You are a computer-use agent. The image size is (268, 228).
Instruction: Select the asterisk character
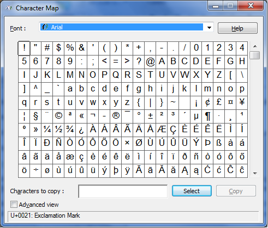pyautogui.click(x=127, y=48)
